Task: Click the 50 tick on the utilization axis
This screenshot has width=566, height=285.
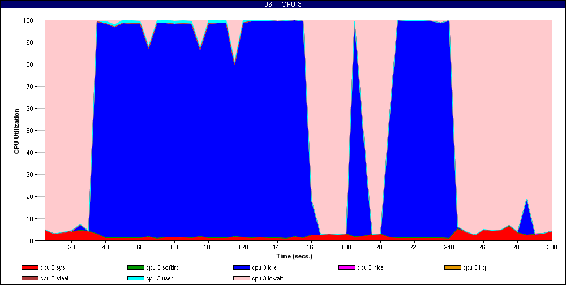Action: [30, 130]
